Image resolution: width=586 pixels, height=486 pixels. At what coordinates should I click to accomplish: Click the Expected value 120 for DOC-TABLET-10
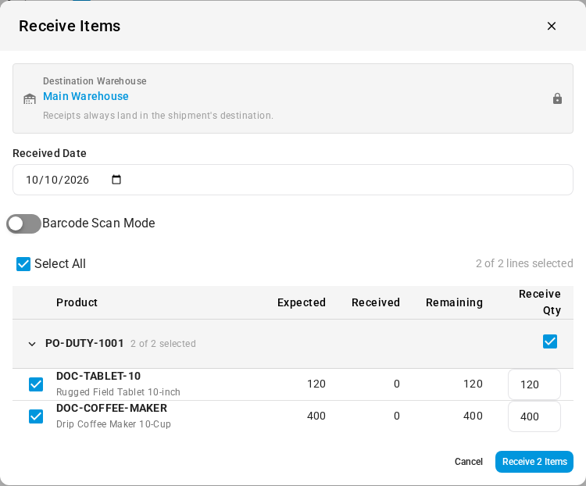[x=316, y=384]
